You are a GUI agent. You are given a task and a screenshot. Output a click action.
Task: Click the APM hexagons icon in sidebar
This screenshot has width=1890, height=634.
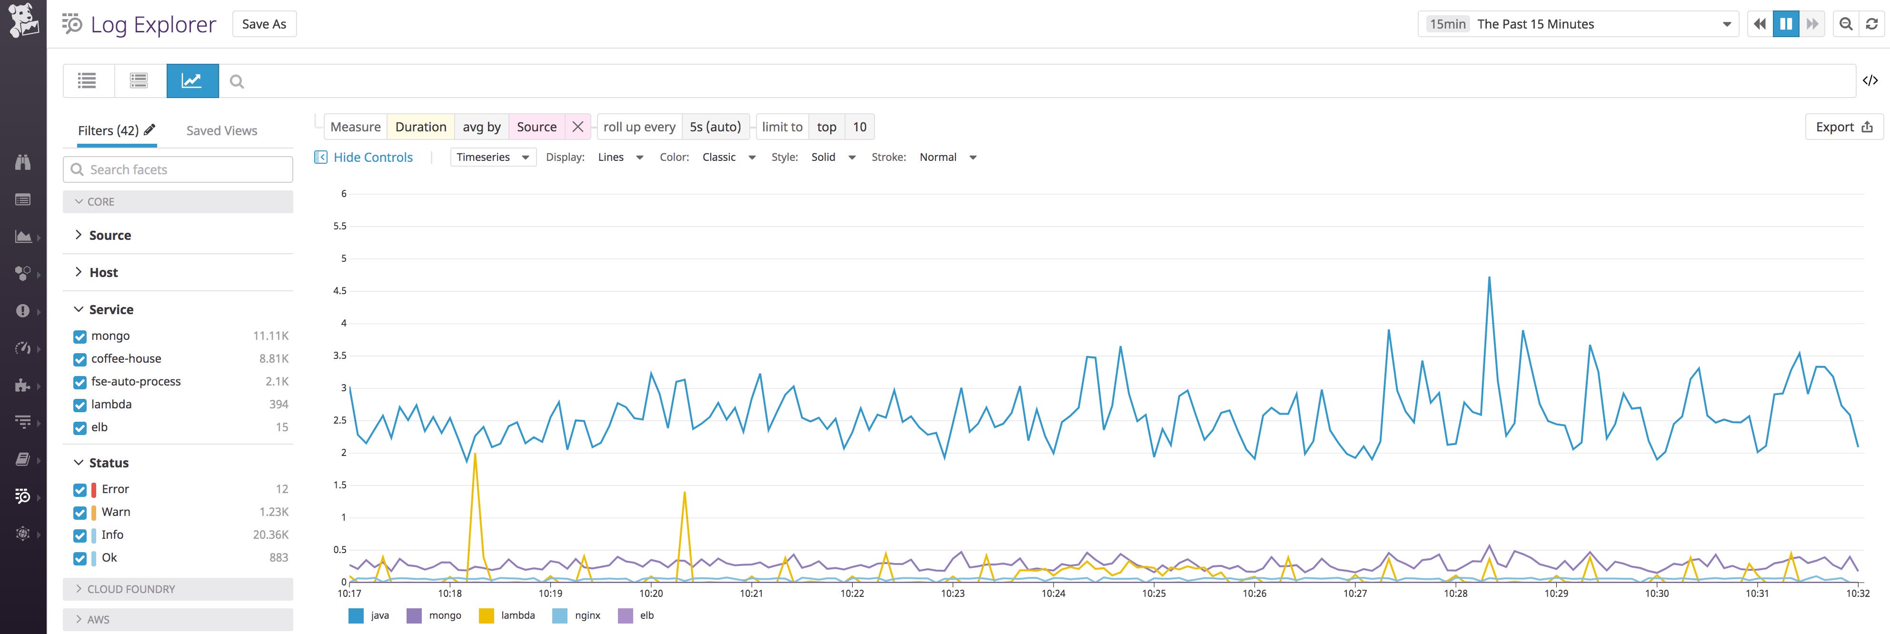click(x=23, y=274)
